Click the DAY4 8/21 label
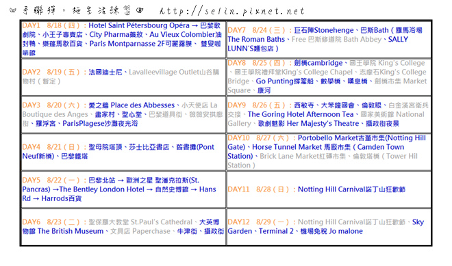The width and height of the screenshot is (452, 266). point(41,147)
